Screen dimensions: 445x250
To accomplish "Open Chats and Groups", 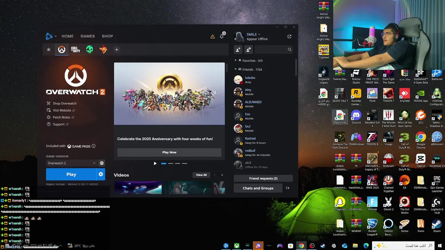I will [x=258, y=188].
